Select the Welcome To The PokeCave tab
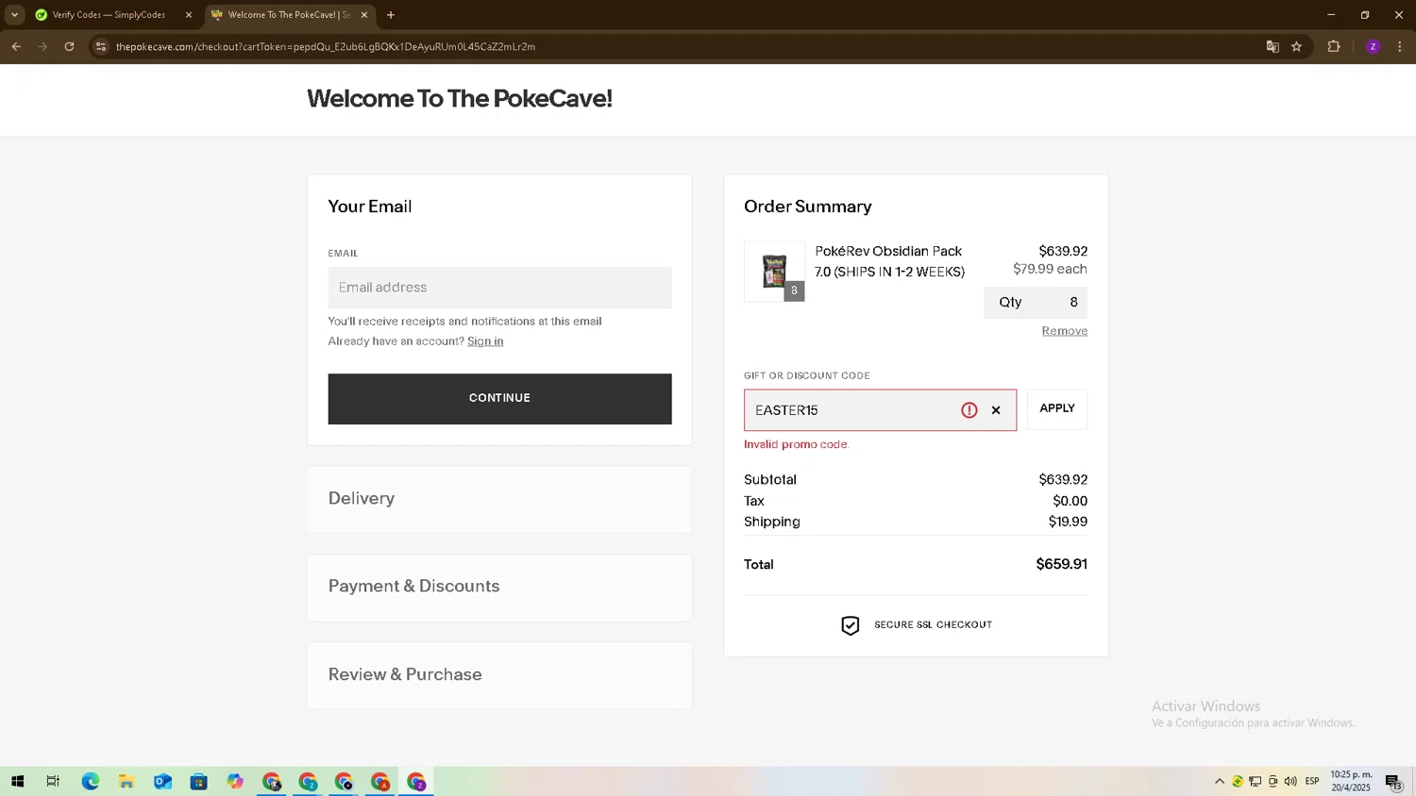This screenshot has width=1416, height=796. (x=291, y=14)
